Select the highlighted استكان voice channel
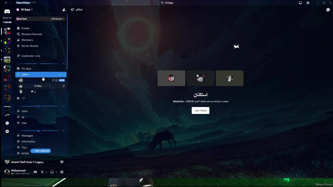 coord(41,75)
